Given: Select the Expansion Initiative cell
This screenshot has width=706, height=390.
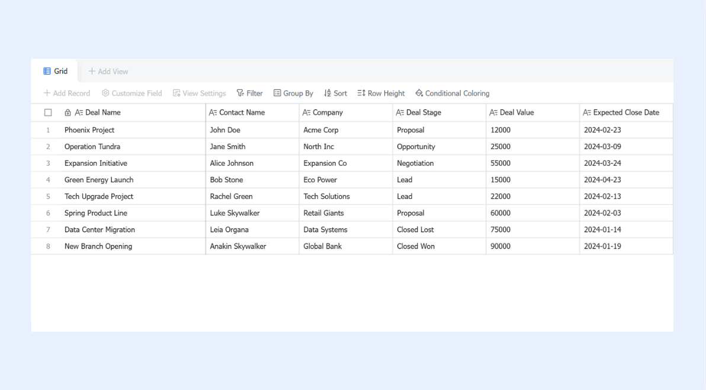Looking at the screenshot, I should [133, 163].
